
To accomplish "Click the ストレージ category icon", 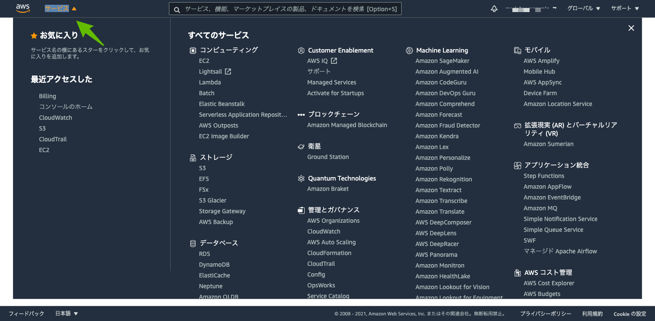I will tap(193, 158).
